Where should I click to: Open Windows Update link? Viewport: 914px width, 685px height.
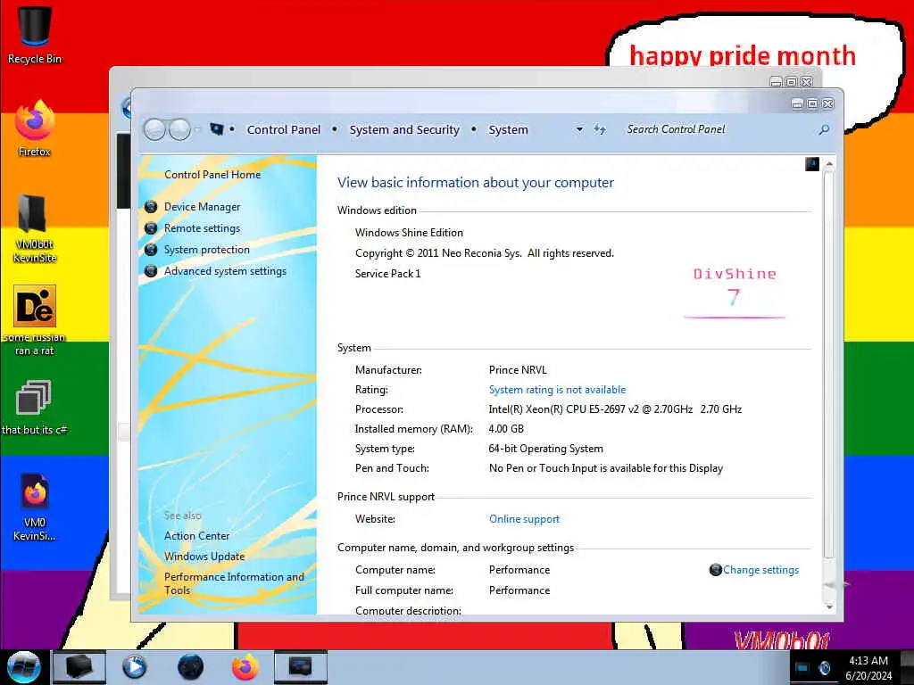204,557
